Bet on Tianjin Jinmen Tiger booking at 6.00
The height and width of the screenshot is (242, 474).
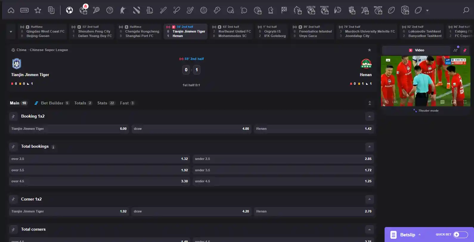tap(69, 129)
